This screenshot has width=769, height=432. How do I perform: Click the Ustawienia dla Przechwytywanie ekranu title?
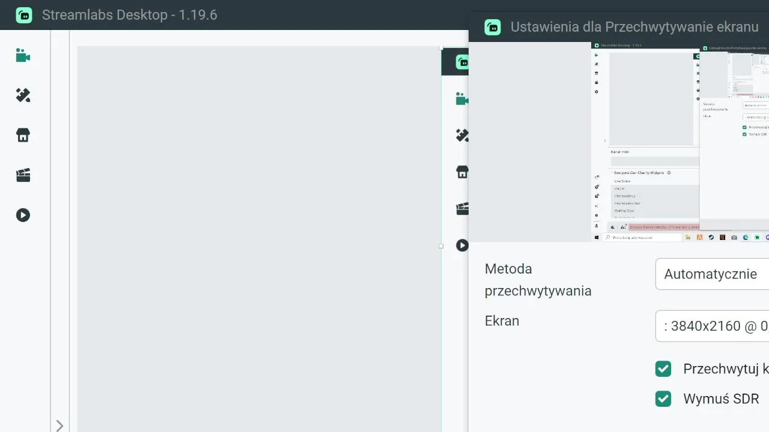(634, 27)
